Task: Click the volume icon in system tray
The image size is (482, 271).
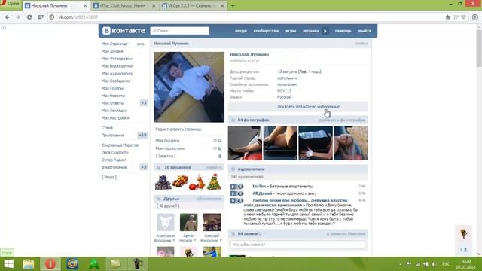Action: coord(434,264)
